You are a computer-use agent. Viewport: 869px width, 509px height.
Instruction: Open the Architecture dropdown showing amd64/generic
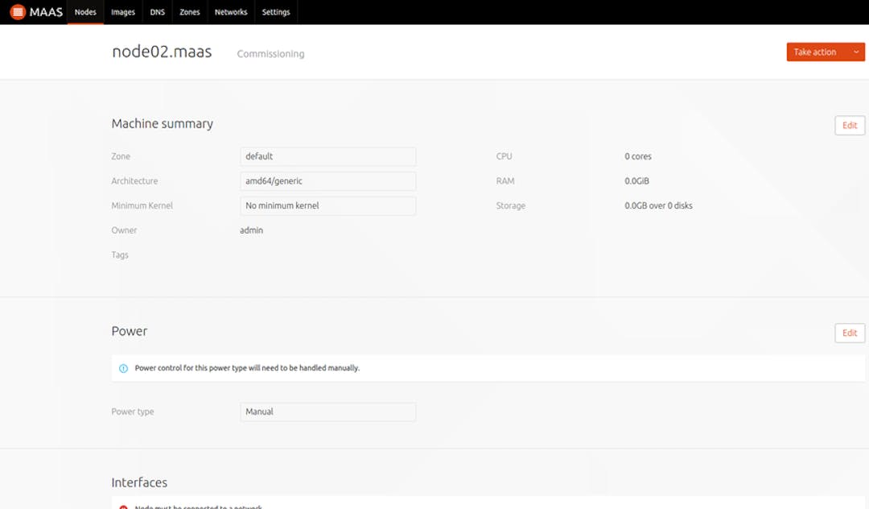pos(327,181)
